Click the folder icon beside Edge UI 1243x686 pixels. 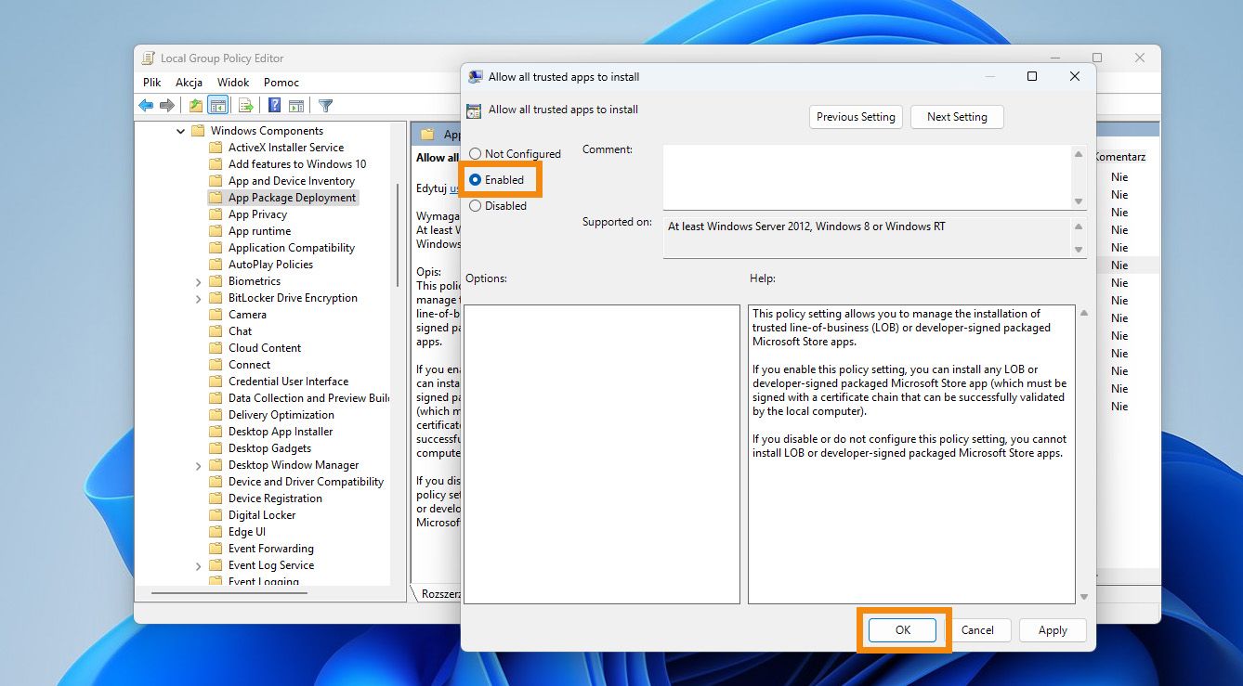[216, 532]
